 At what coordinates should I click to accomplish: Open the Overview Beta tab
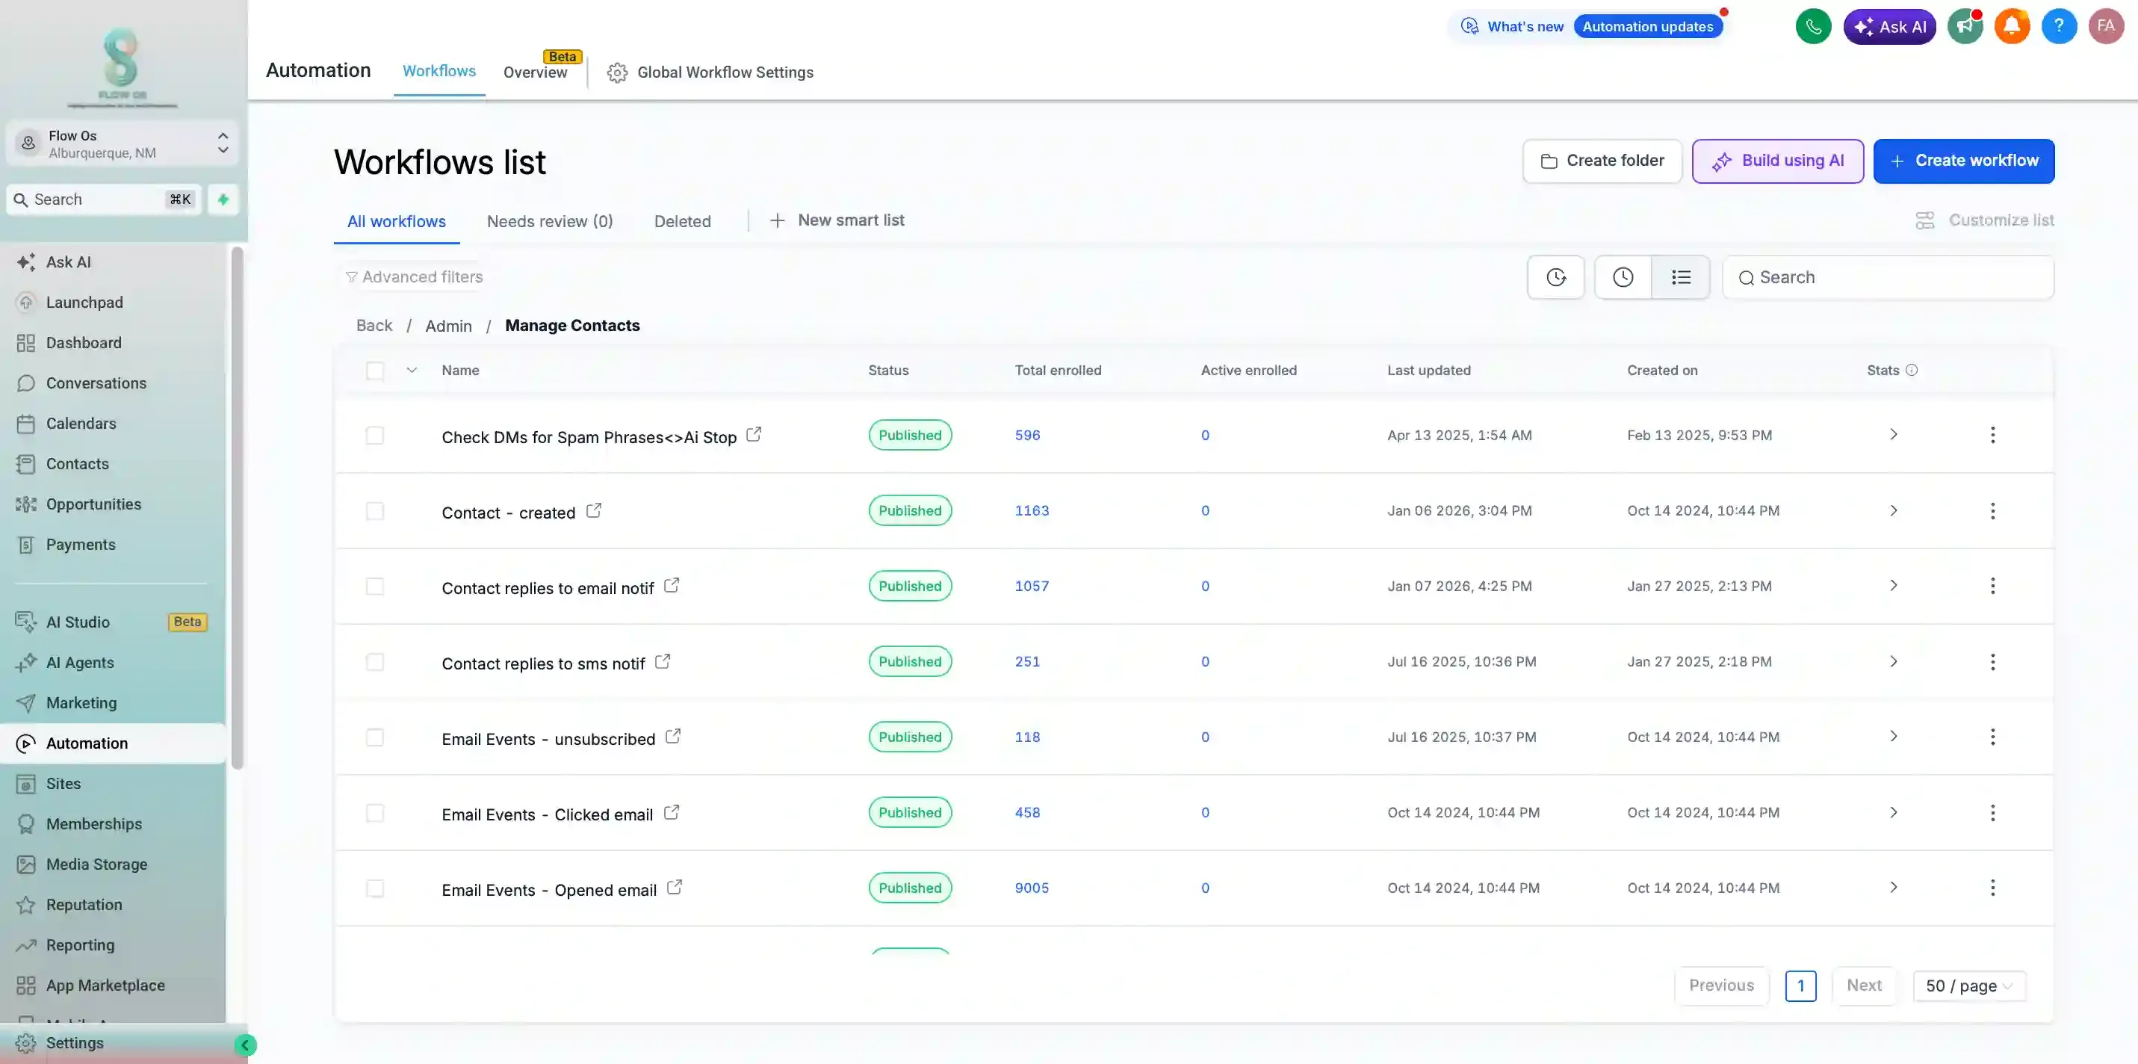(536, 72)
